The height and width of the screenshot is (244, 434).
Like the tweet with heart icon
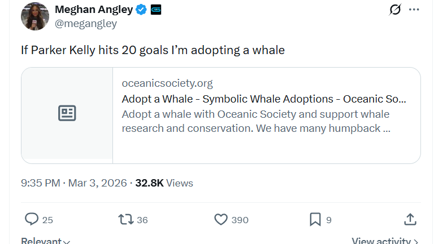(221, 219)
